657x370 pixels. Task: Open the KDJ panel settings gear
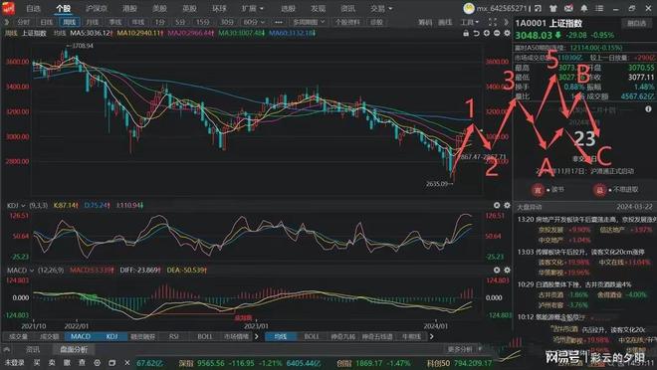point(507,205)
